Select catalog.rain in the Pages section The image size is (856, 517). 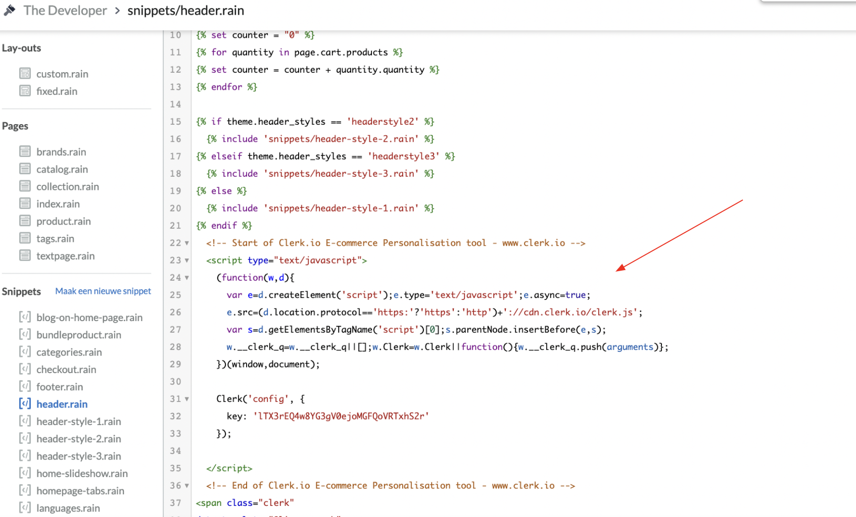62,169
